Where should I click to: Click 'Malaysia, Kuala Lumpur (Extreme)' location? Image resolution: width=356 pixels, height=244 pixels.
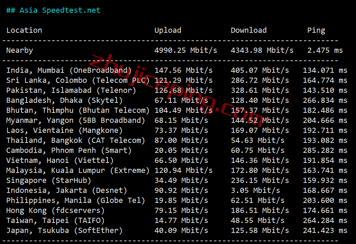click(x=78, y=170)
